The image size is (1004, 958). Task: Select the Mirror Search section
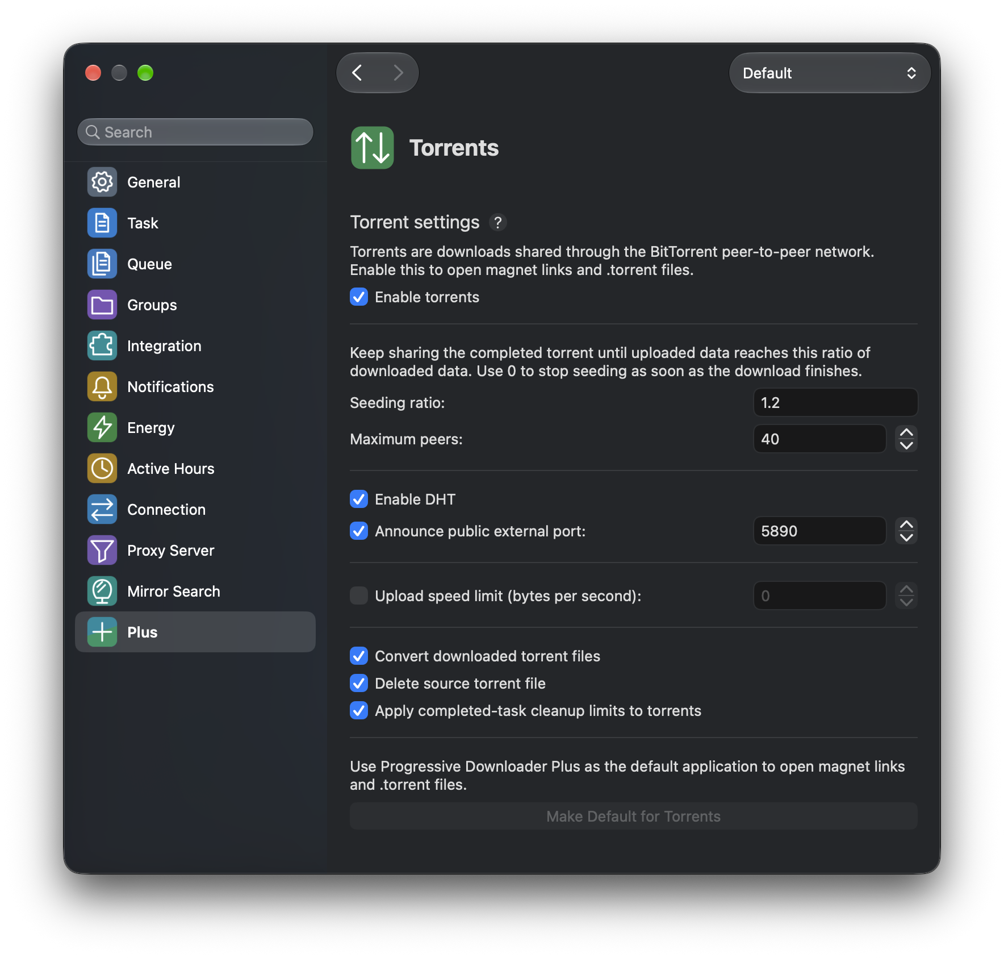click(195, 591)
